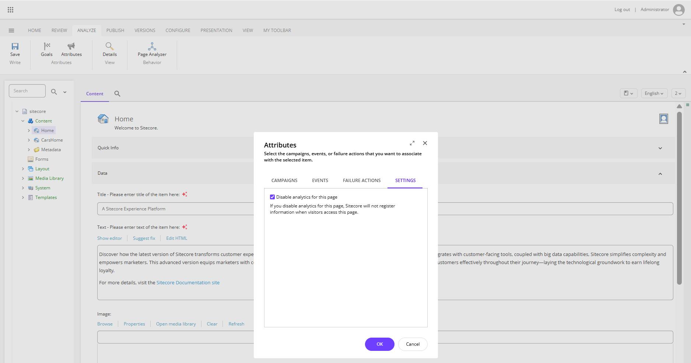Expand the CarsHome tree node
This screenshot has height=363, width=691.
click(29, 140)
